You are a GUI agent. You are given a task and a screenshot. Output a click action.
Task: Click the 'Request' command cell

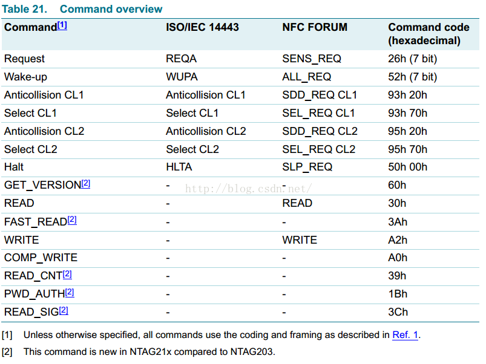pyautogui.click(x=24, y=59)
